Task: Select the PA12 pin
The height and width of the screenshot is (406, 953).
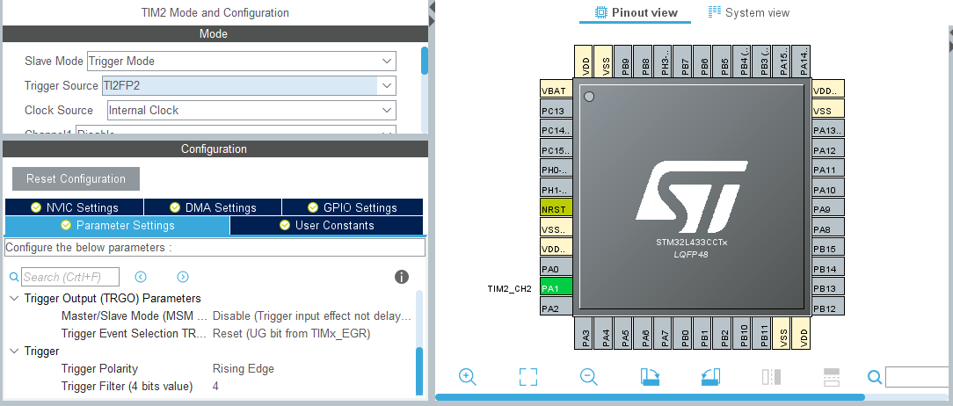Action: point(828,150)
